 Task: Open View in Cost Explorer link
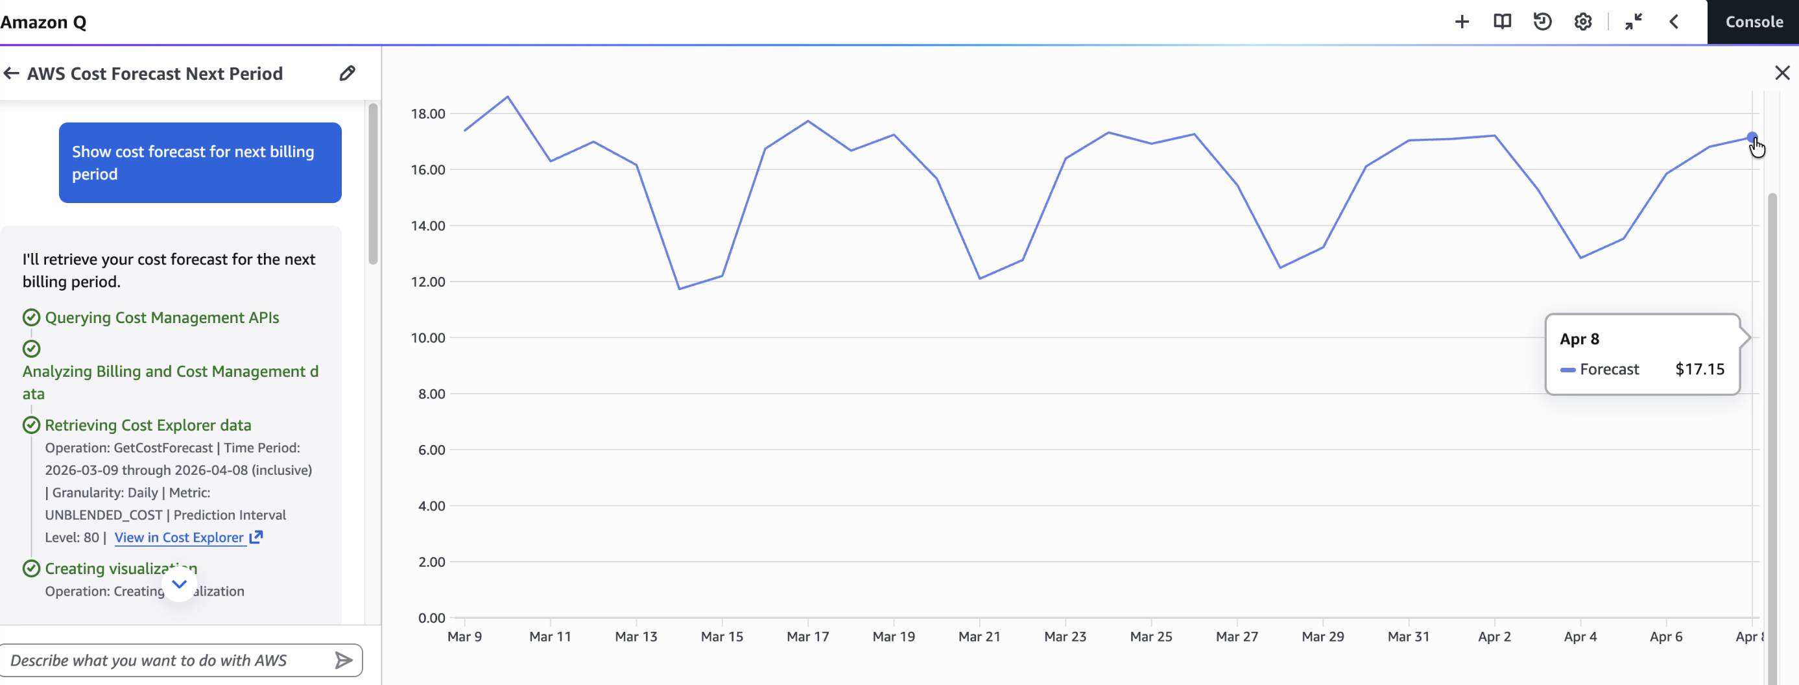click(180, 537)
